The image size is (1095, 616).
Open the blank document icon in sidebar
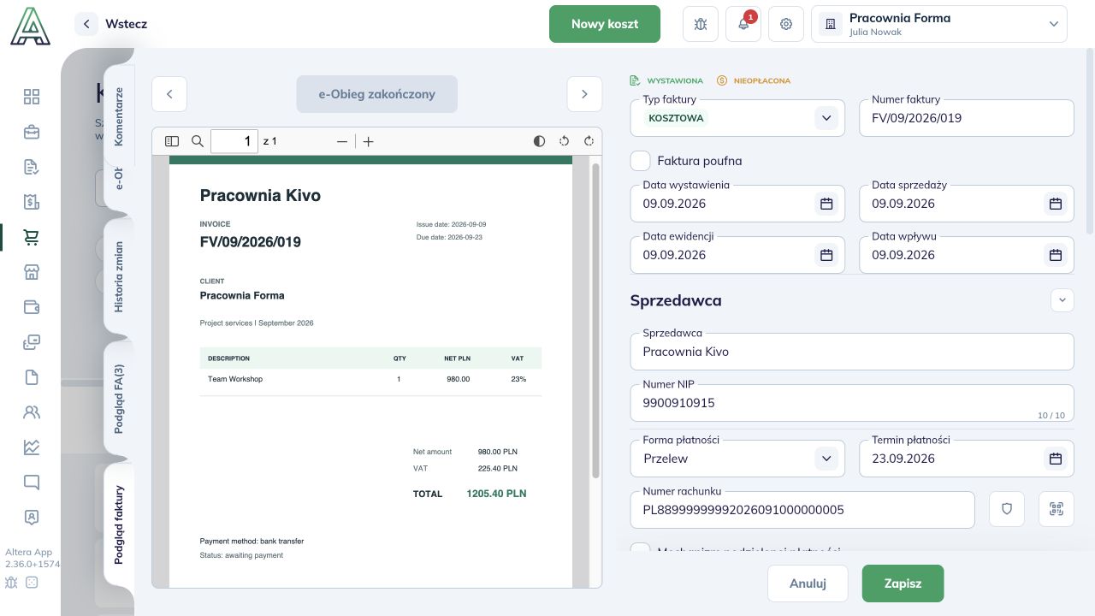32,377
